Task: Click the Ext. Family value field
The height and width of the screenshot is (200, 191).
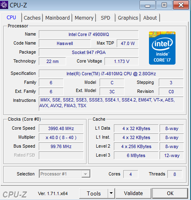Action: [51, 92]
